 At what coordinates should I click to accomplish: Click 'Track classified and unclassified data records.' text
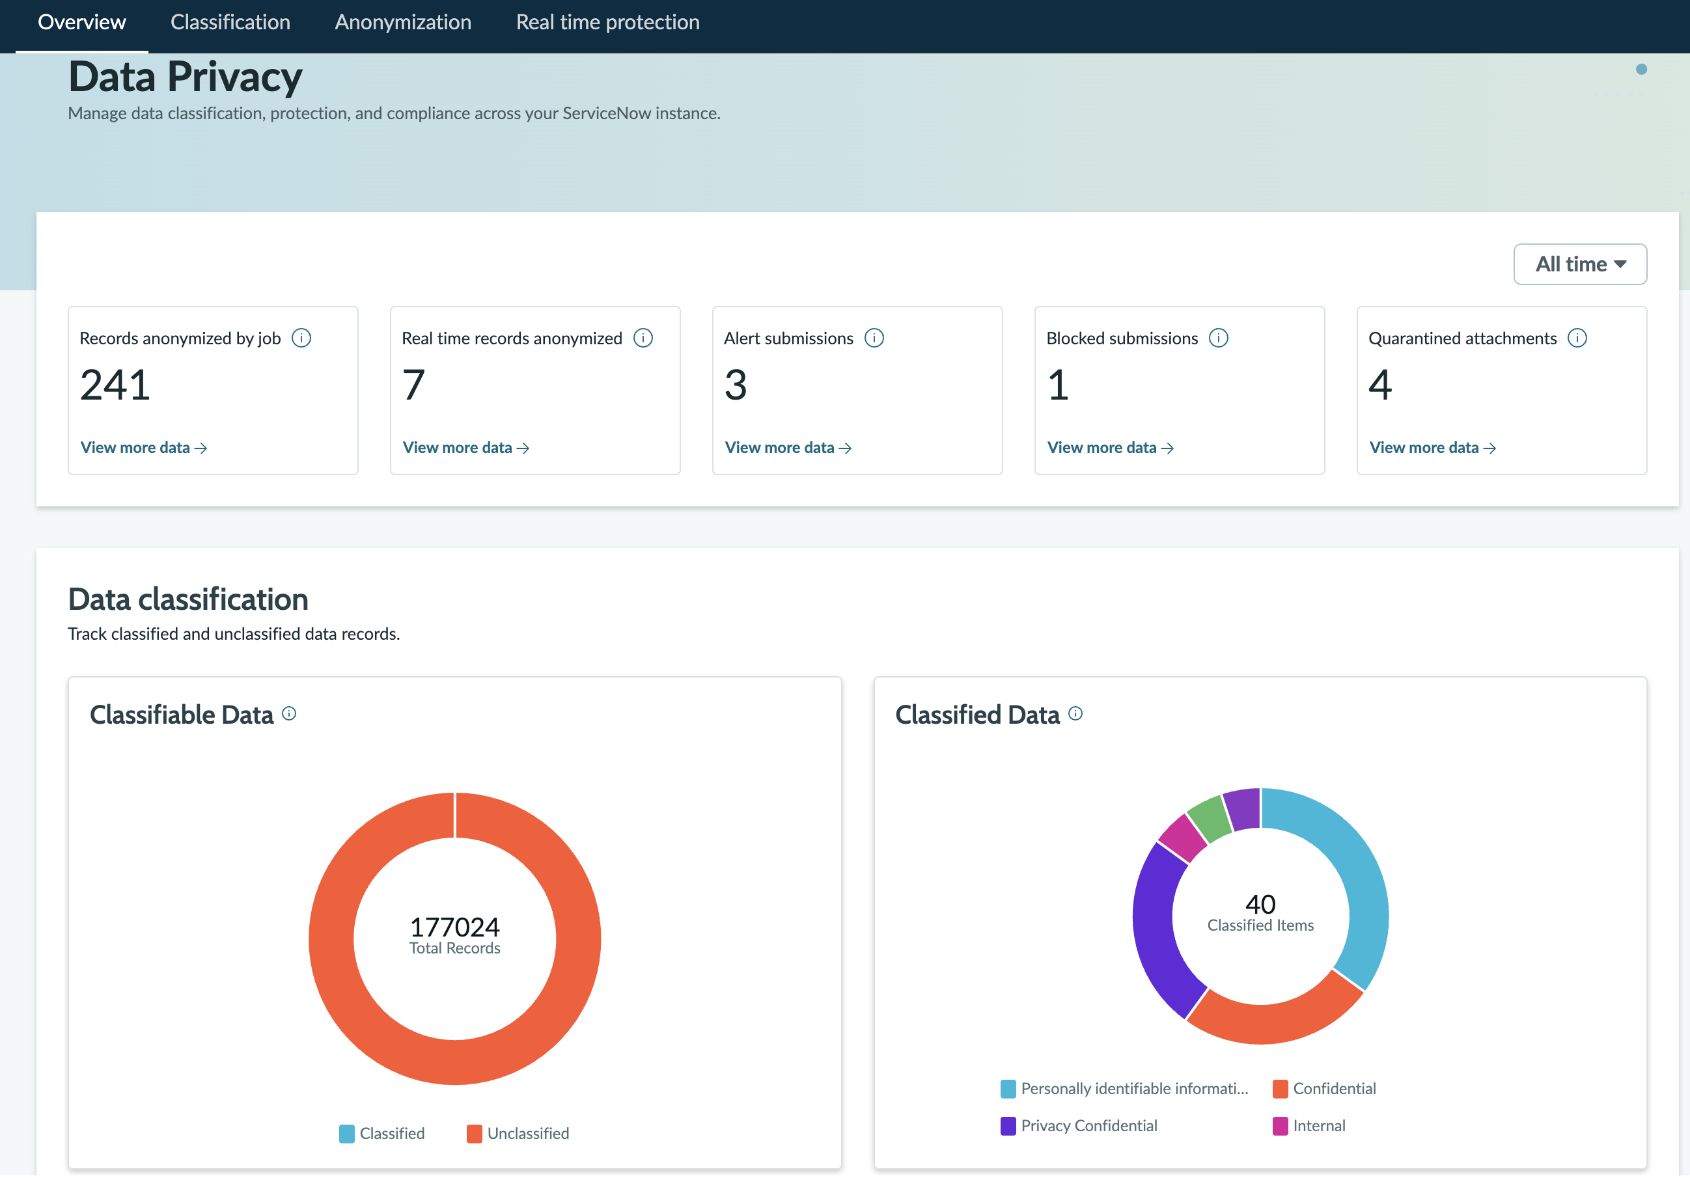pyautogui.click(x=234, y=635)
